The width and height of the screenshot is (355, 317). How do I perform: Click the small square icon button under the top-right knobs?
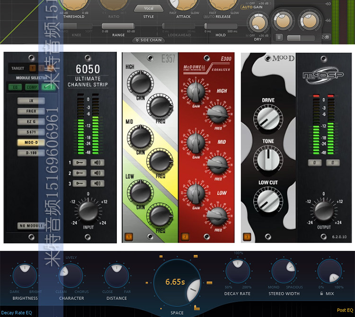(x=279, y=37)
